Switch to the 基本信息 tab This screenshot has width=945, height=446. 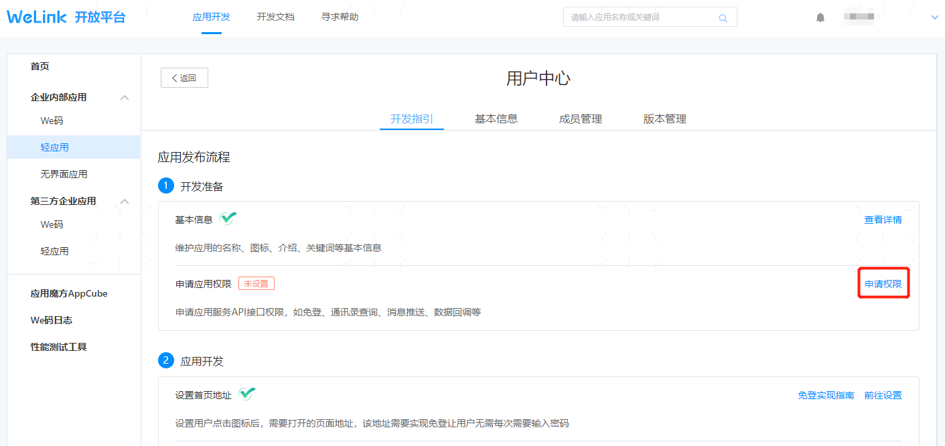click(496, 119)
